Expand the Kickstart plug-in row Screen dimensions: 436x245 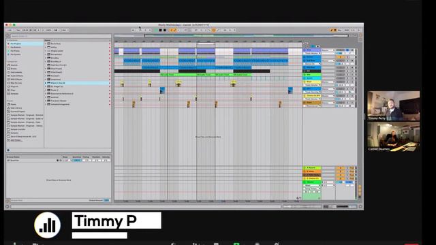(x=46, y=76)
